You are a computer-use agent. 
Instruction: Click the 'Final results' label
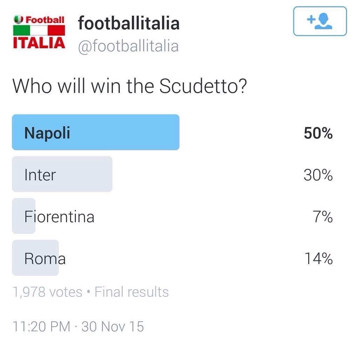132,292
